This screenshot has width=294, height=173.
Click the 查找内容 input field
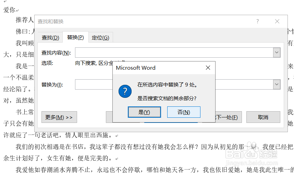pyautogui.click(x=174, y=53)
